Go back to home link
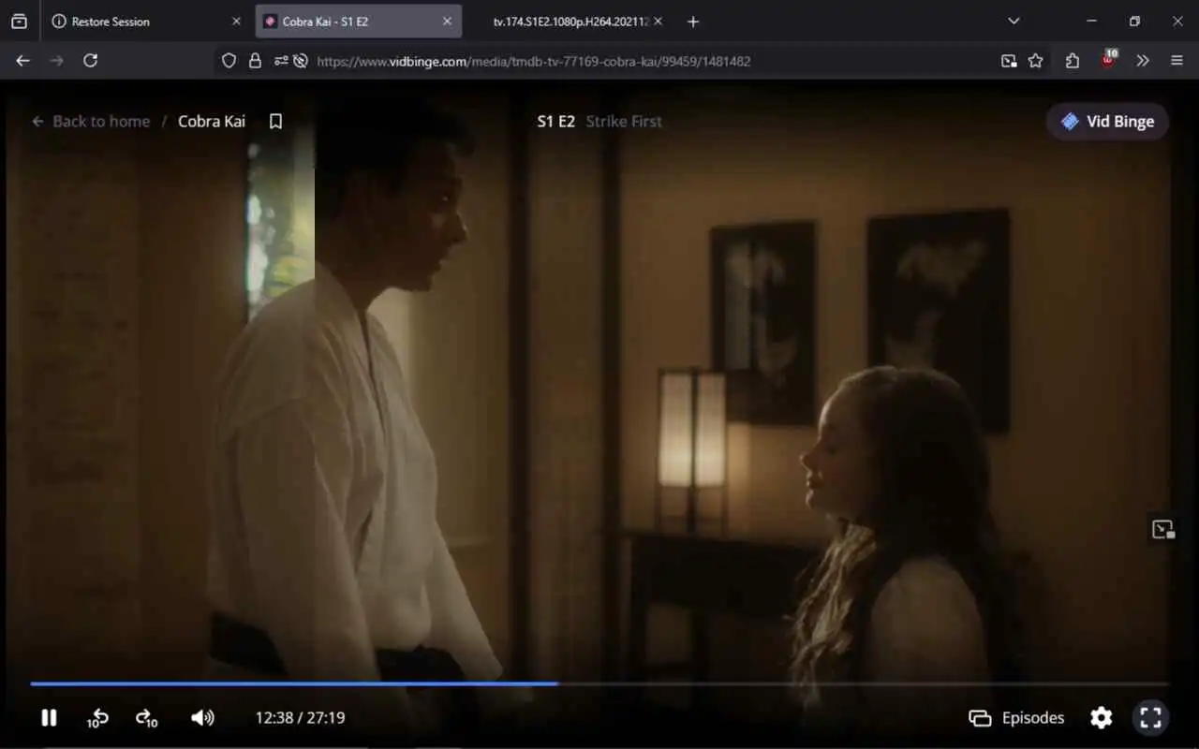The image size is (1199, 749). 91,121
